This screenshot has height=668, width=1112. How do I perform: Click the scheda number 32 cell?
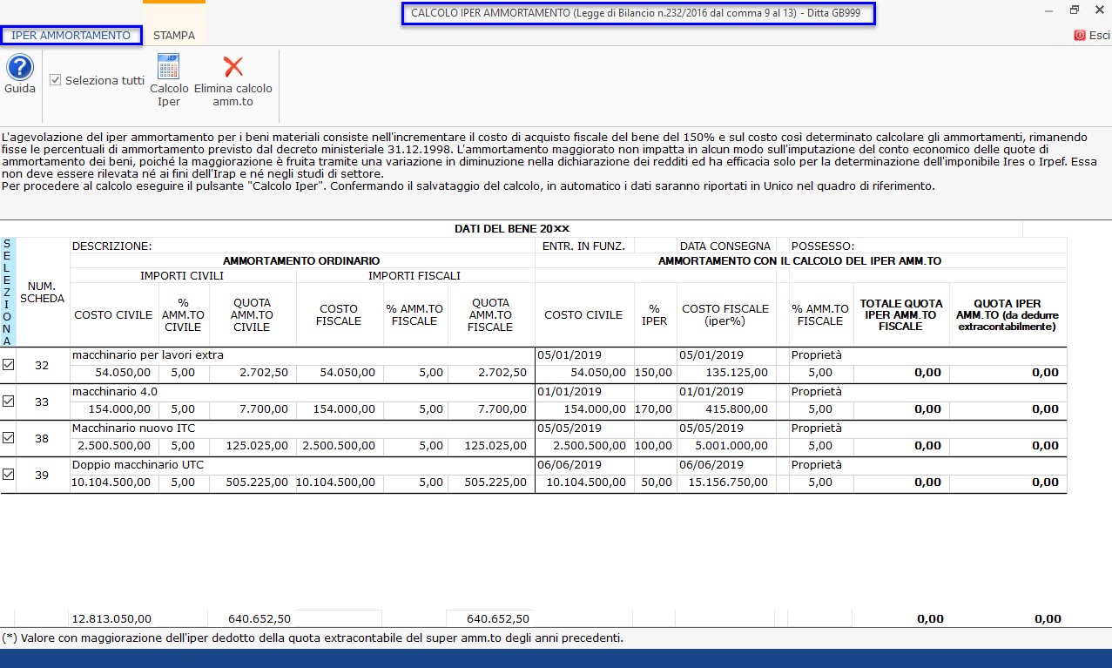pos(42,365)
